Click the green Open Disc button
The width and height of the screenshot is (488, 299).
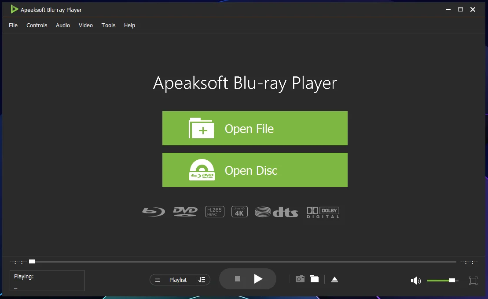coord(255,170)
